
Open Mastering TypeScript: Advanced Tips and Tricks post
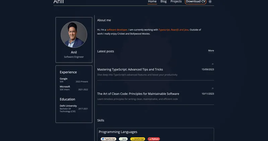point(130,70)
